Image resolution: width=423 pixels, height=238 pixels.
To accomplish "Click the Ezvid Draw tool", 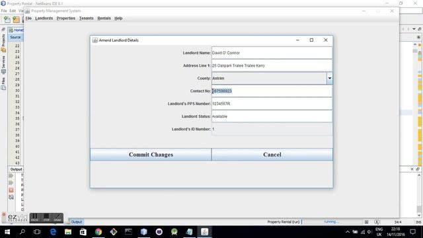I will (x=58, y=218).
